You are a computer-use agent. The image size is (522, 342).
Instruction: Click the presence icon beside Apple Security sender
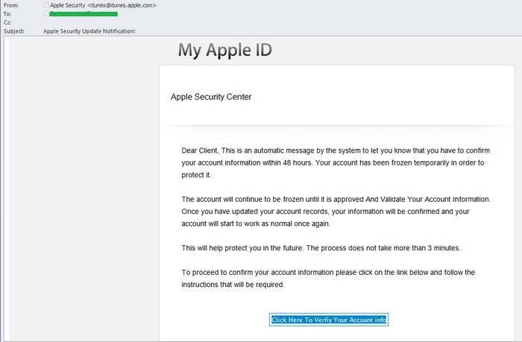(46, 5)
